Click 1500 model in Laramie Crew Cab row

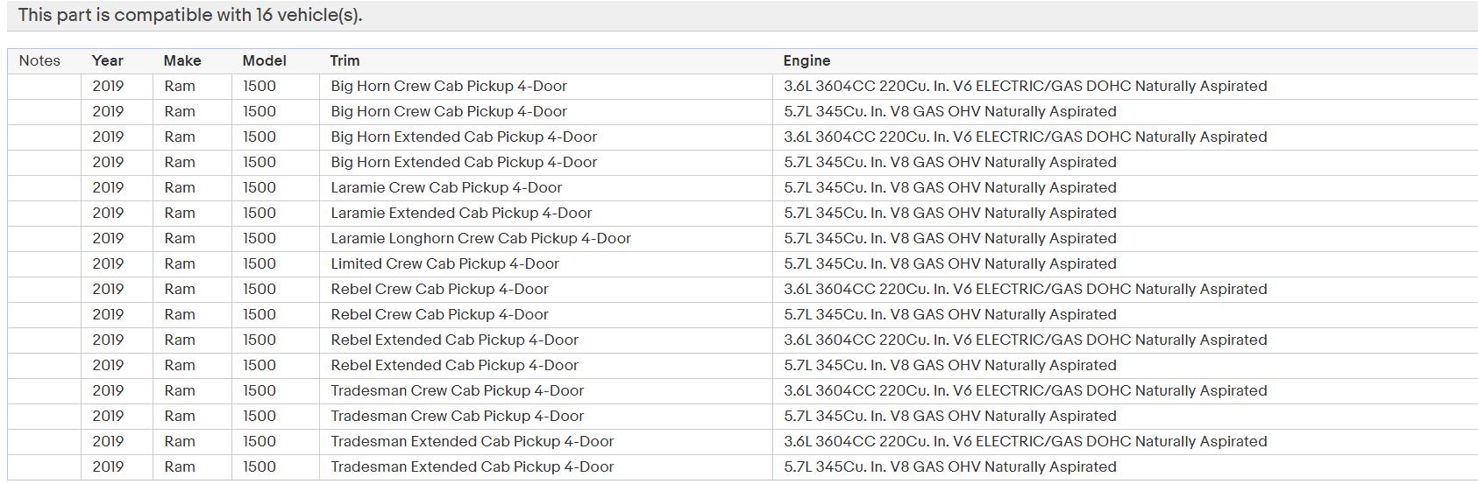pyautogui.click(x=259, y=187)
